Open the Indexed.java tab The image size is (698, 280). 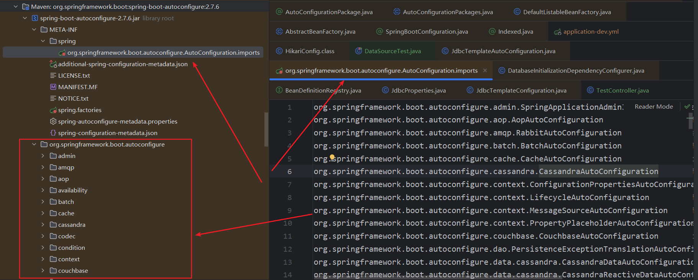tap(511, 31)
